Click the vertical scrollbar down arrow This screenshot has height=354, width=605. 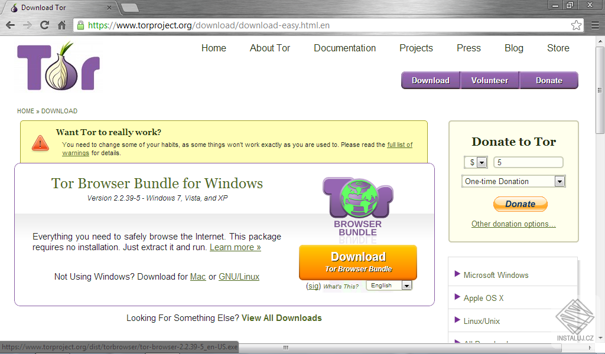coord(600,338)
